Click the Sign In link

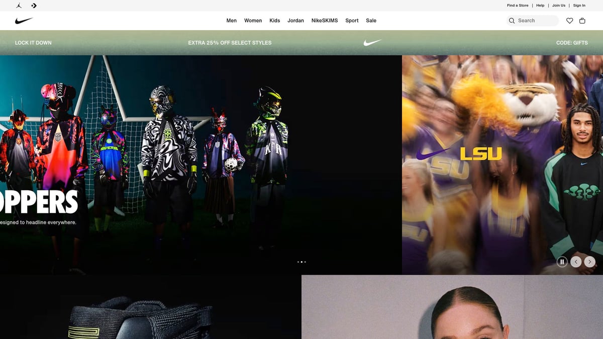coord(579,6)
